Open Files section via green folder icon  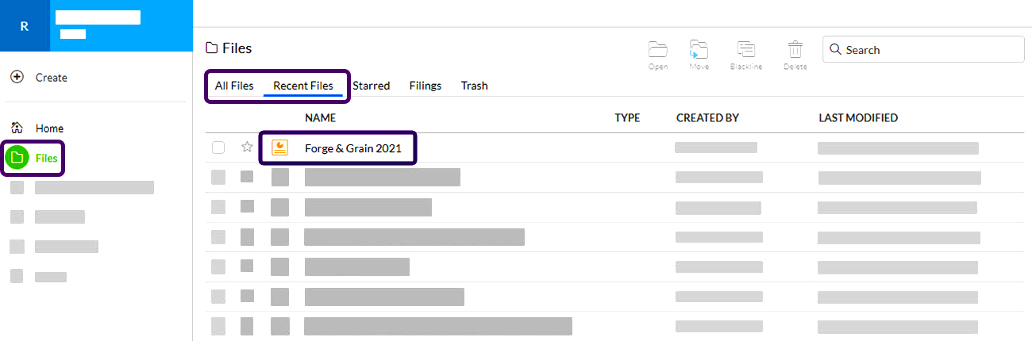tap(17, 159)
